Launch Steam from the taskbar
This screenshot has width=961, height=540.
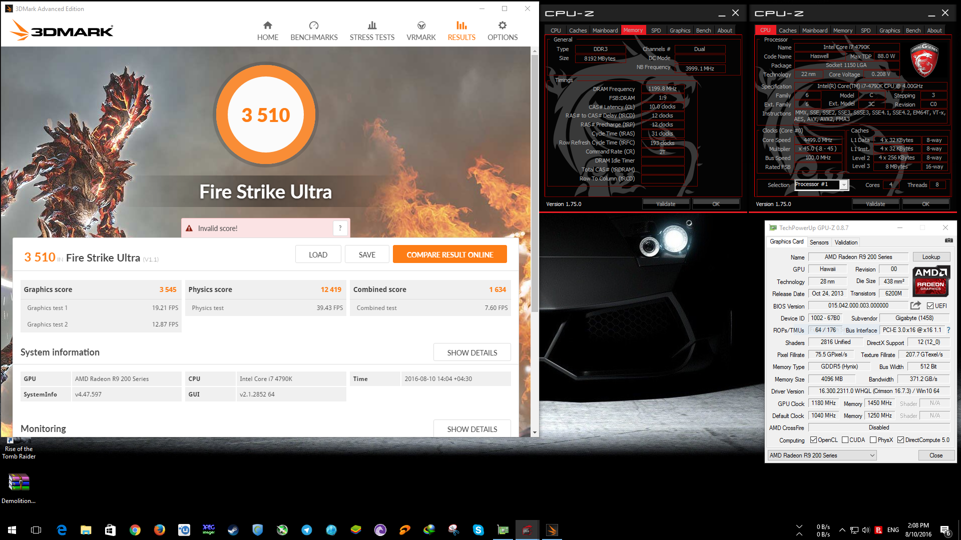click(x=233, y=530)
